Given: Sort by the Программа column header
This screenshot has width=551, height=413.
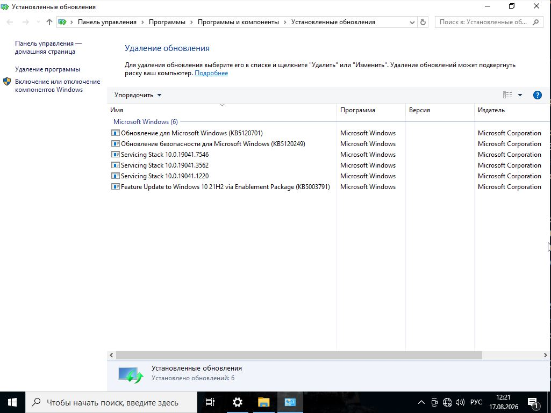Looking at the screenshot, I should 371,110.
